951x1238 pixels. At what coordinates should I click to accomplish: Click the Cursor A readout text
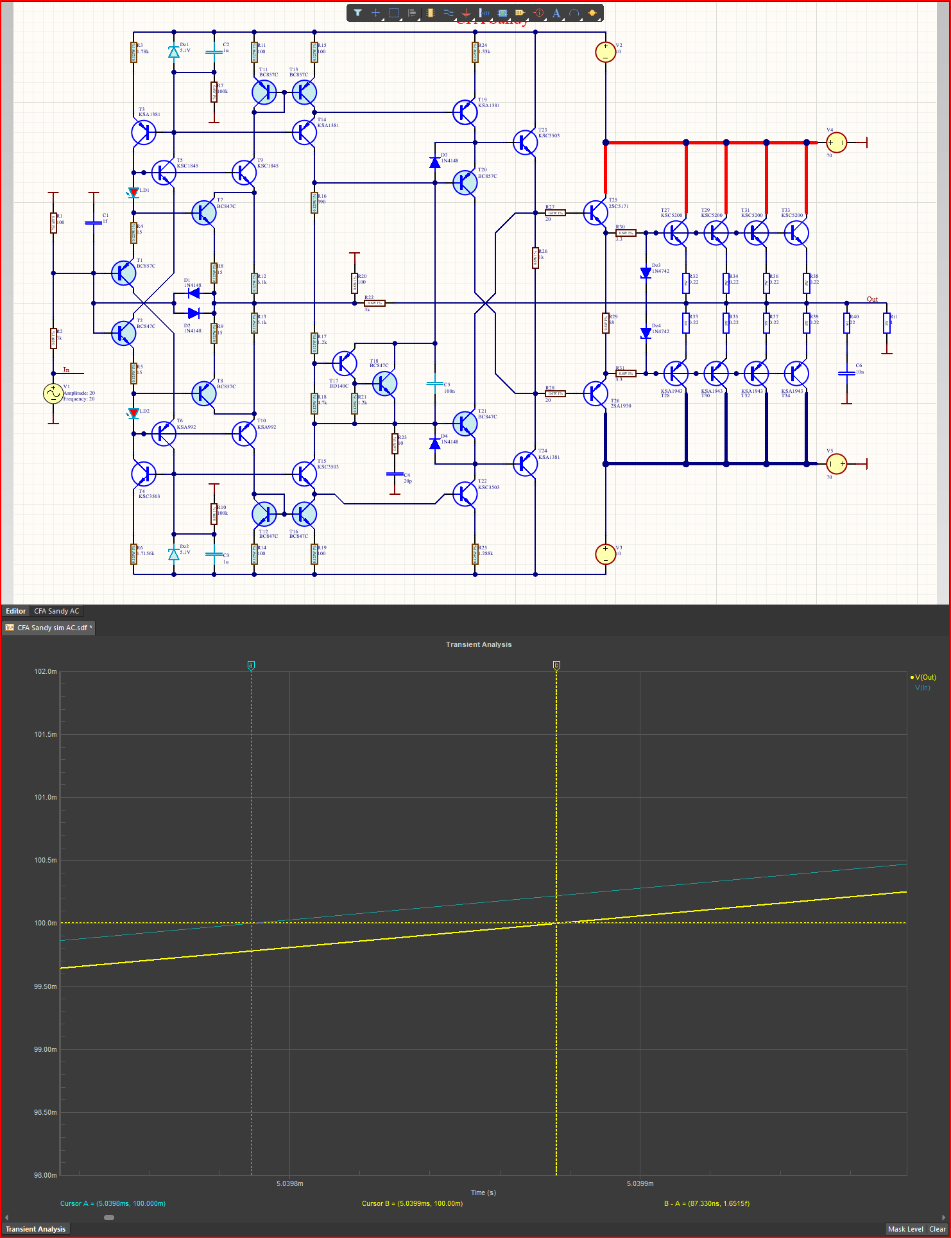(113, 1203)
